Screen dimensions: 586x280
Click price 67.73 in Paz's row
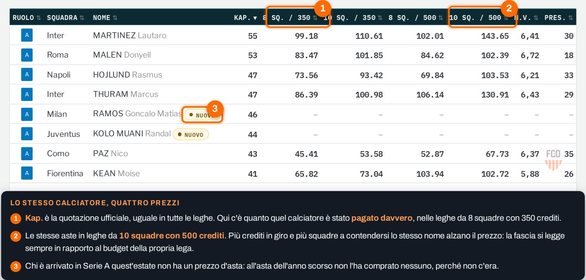tap(497, 154)
